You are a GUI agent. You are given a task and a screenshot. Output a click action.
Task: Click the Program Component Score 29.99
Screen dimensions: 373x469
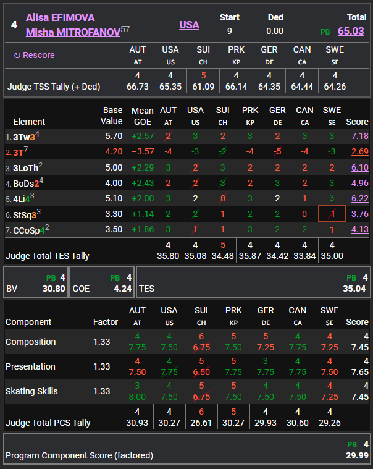pos(356,455)
